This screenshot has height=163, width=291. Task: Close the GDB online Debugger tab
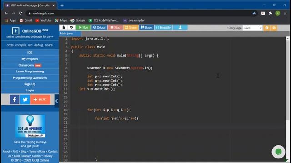54,5
